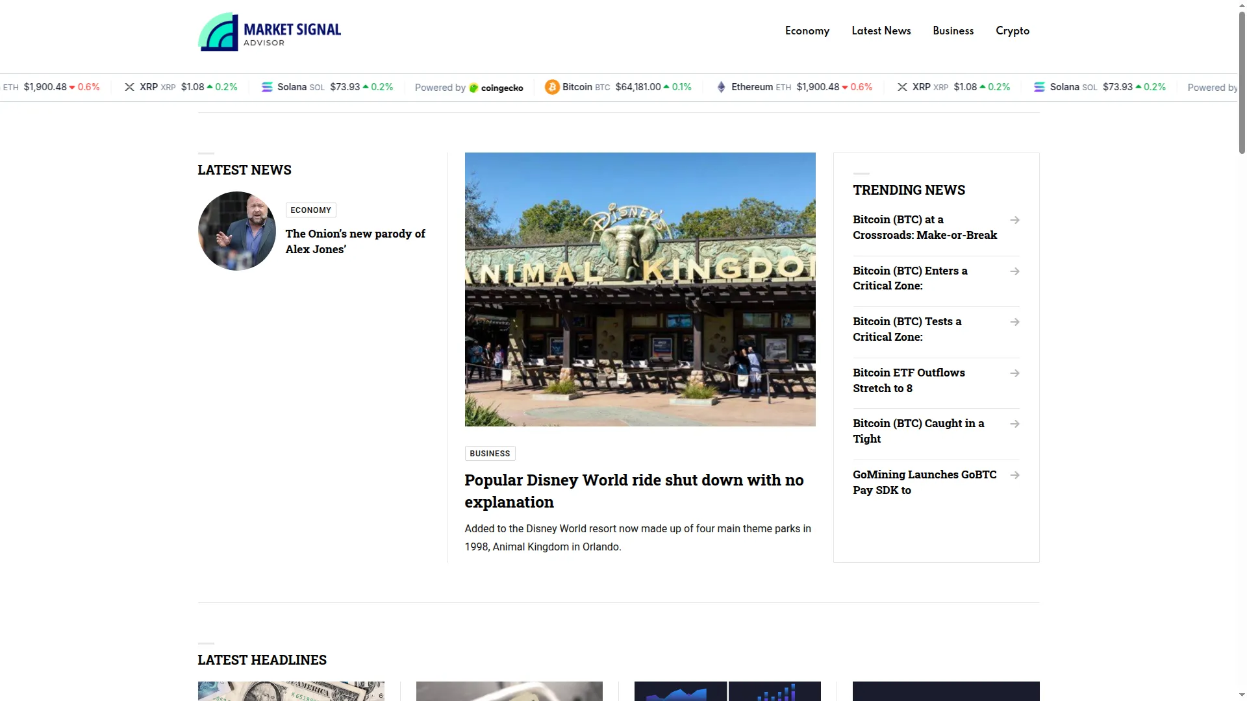Screen dimensions: 1247x701
Task: Click the arrow beside "Bitcoin (BTC) Enters a Critical Zone"
Action: (x=1014, y=271)
